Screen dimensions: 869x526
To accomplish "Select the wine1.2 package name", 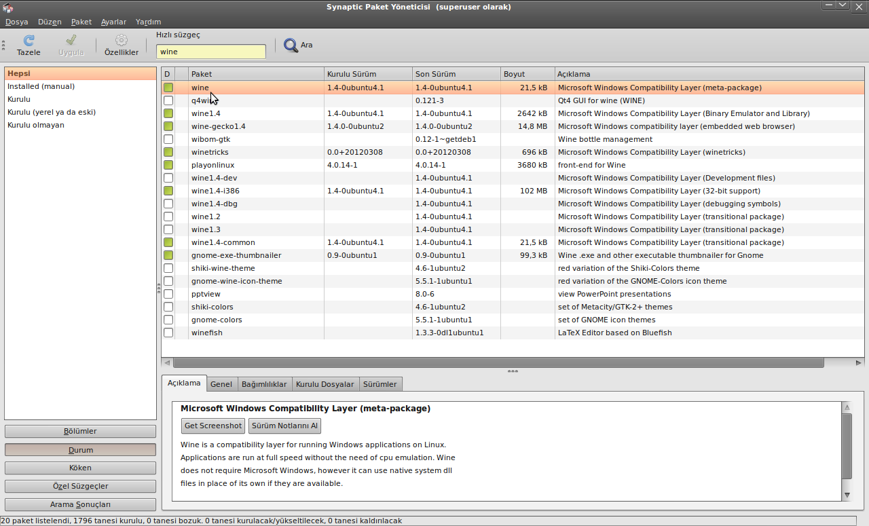I will 206,217.
